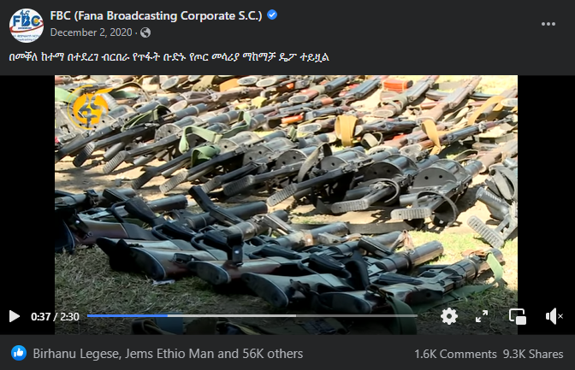Click the FBC profile picture
Image resolution: width=575 pixels, height=370 pixels.
coord(27,26)
